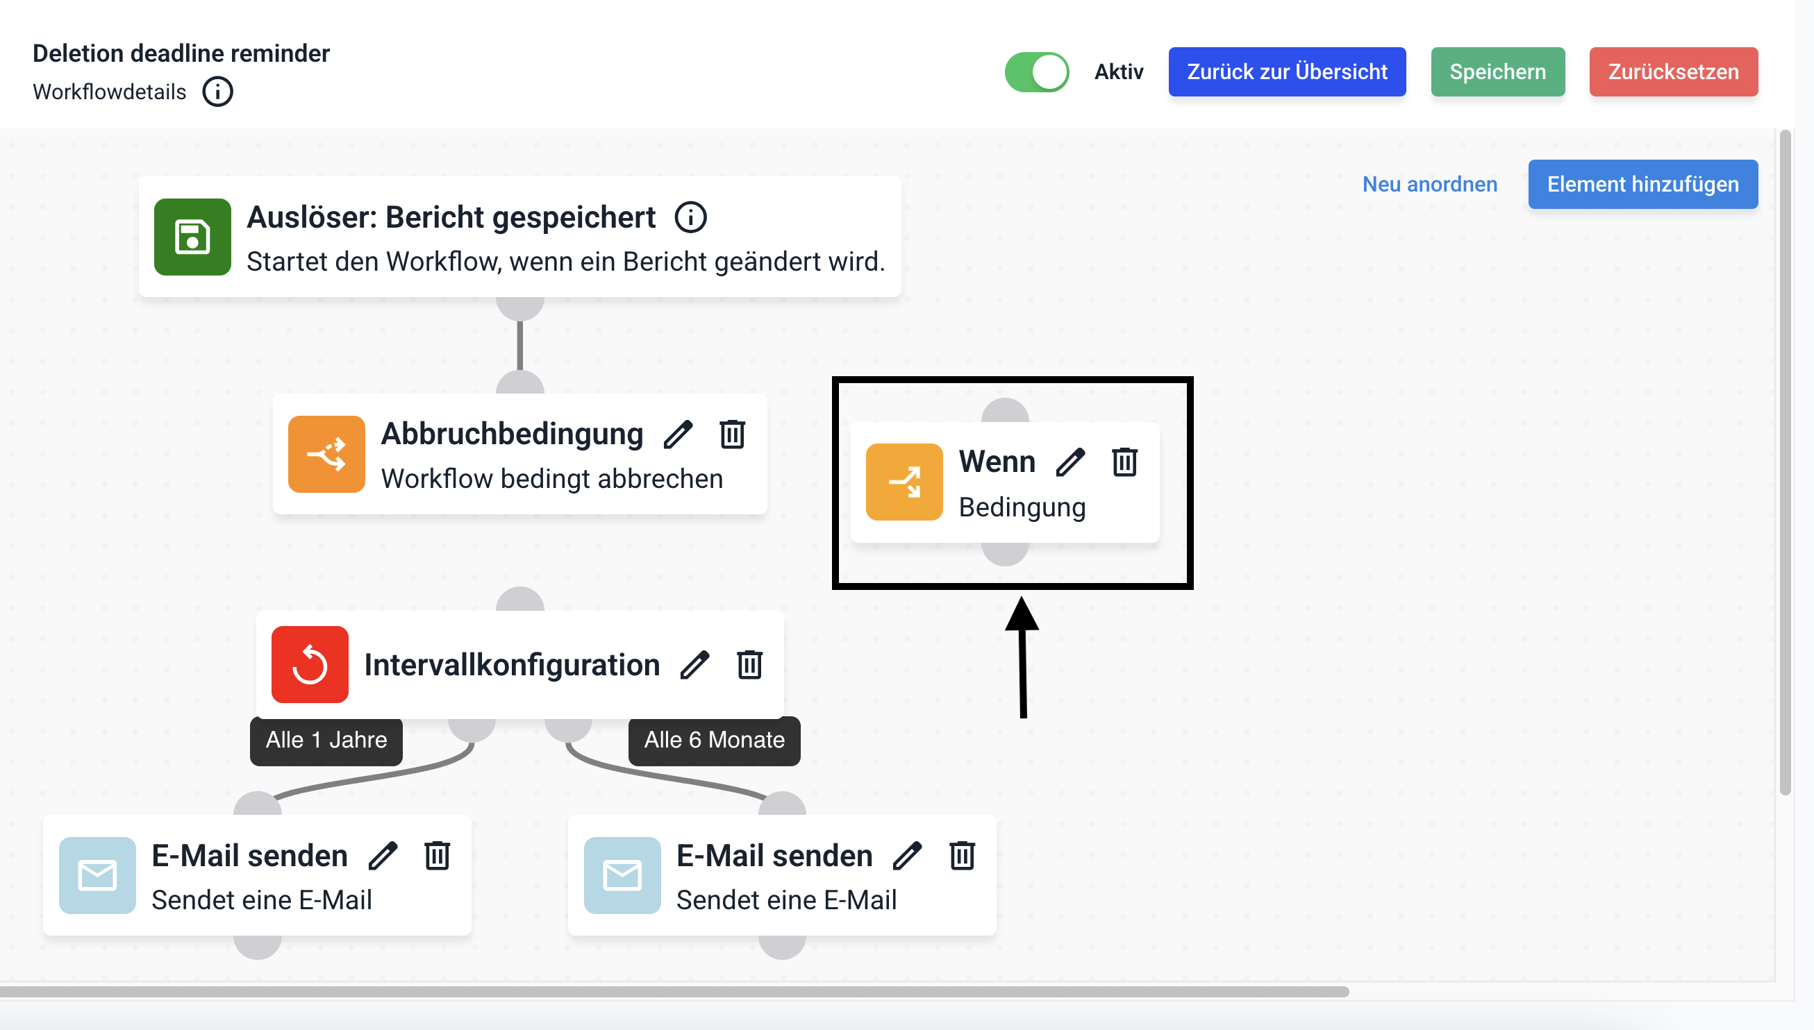Select the Alle 1 Jahre branch label
Screen dimensions: 1814x1030
326,740
